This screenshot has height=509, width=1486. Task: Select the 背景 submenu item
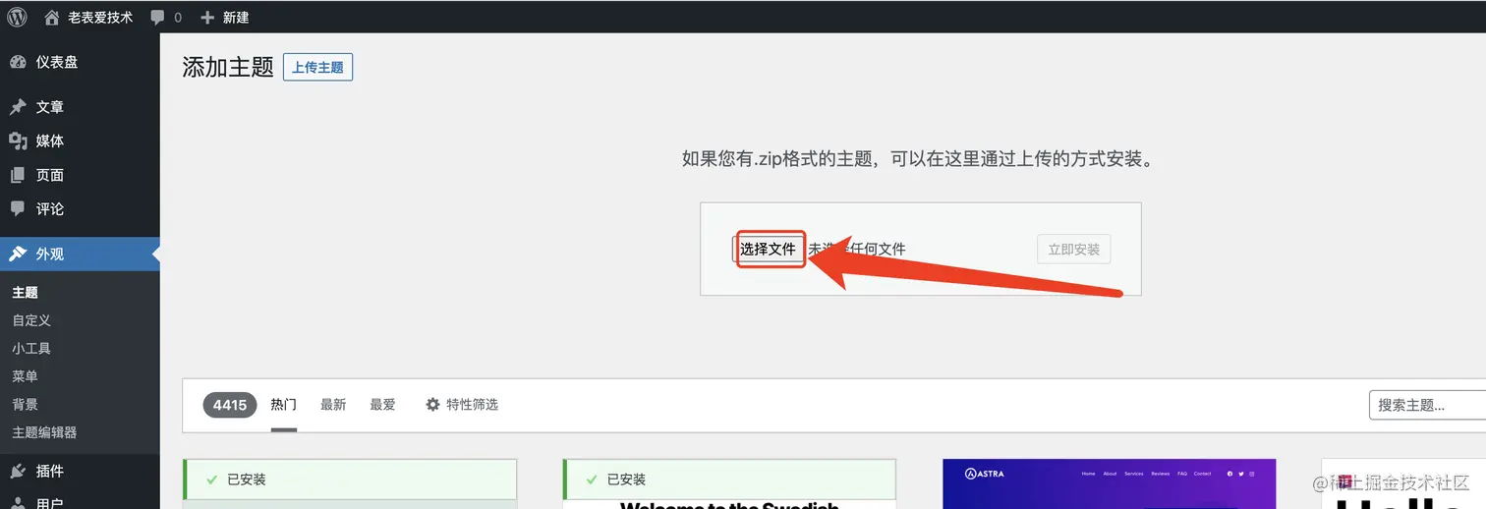click(x=25, y=405)
